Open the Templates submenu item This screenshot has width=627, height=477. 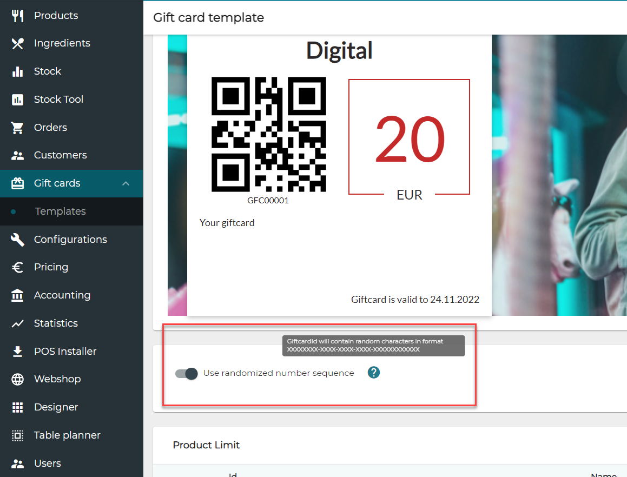60,211
